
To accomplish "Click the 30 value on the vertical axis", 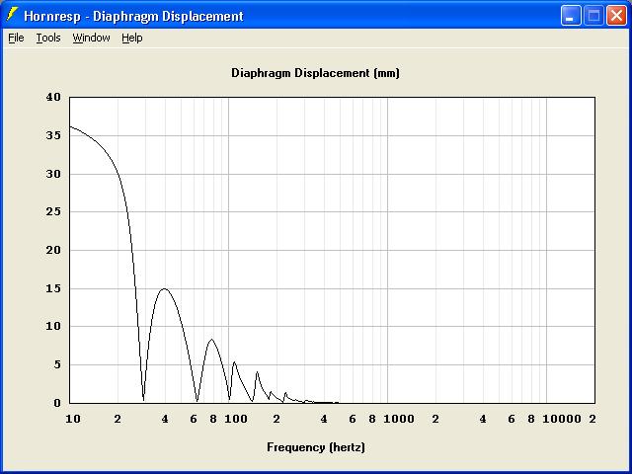I will tap(53, 174).
